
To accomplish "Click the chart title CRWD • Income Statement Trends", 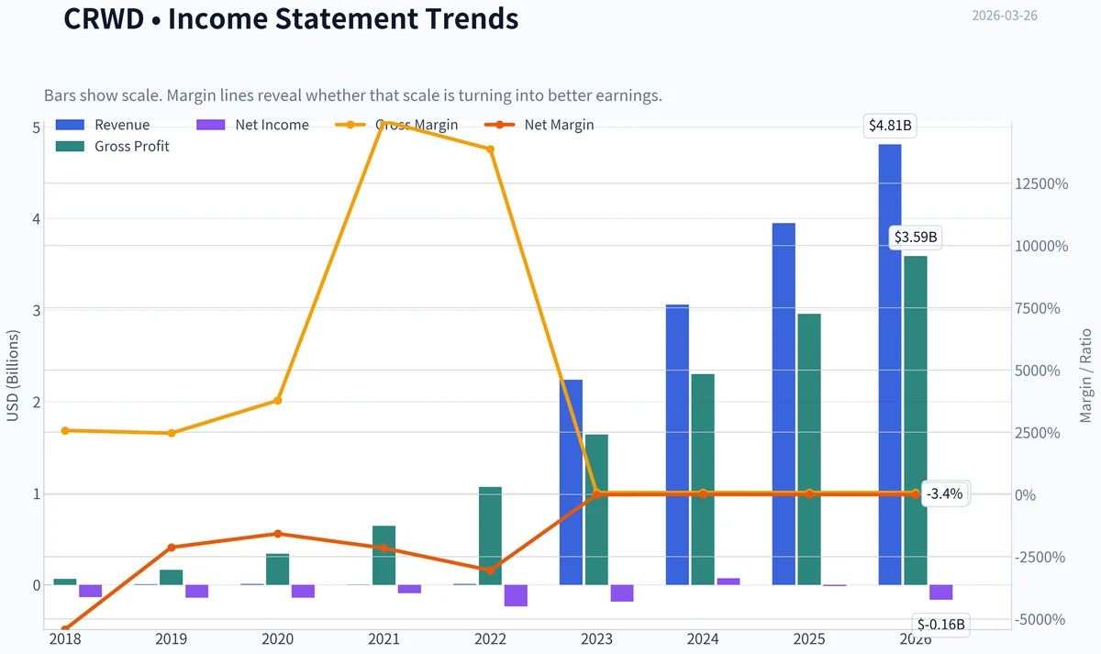I will (291, 18).
